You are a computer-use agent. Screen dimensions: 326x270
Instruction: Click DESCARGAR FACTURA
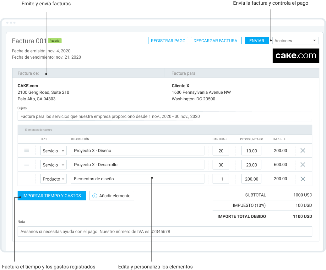tap(216, 40)
